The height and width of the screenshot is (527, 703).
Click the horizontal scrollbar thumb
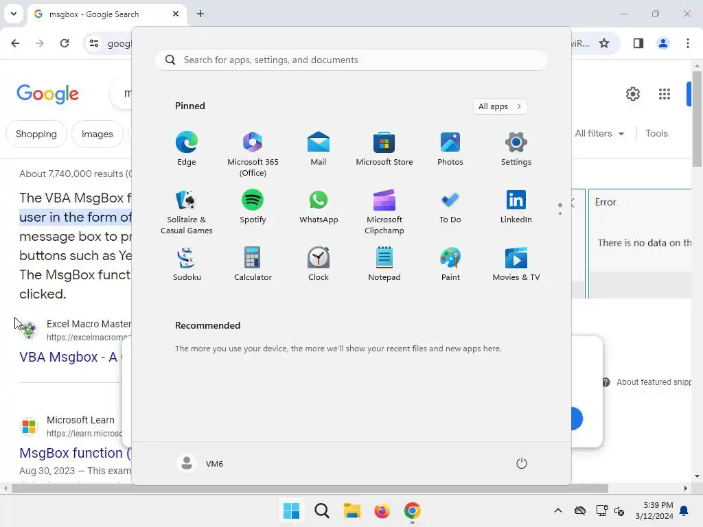point(310,488)
